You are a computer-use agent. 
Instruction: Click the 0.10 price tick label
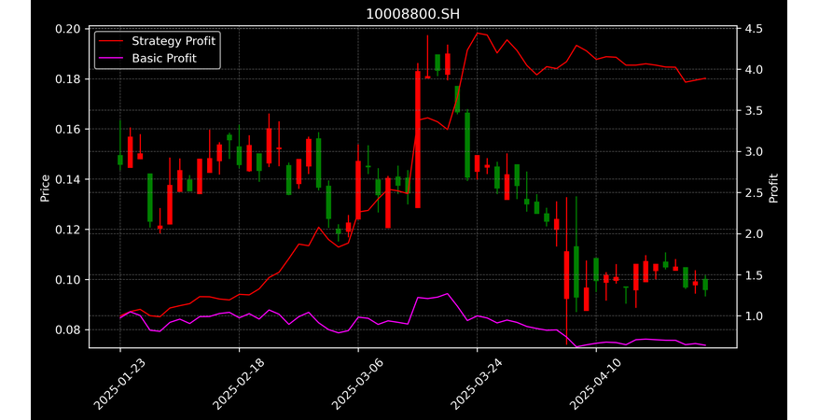[x=68, y=279]
